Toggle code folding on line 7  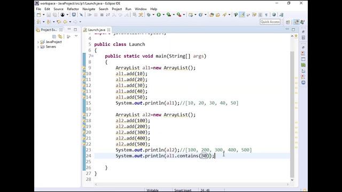pos(92,56)
